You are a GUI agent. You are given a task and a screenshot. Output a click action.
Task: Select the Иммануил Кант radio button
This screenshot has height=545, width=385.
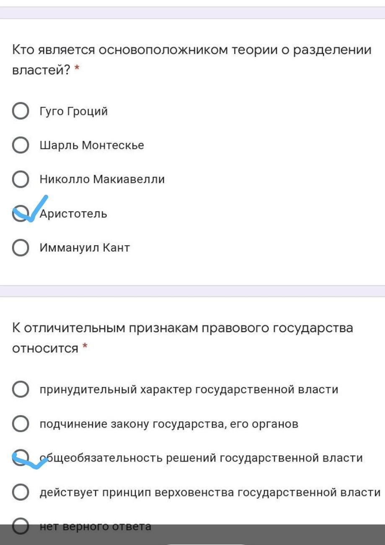tap(21, 248)
